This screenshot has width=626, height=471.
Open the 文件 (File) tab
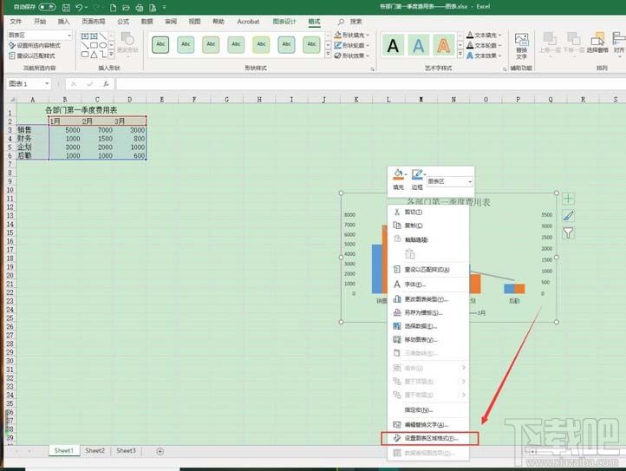16,22
